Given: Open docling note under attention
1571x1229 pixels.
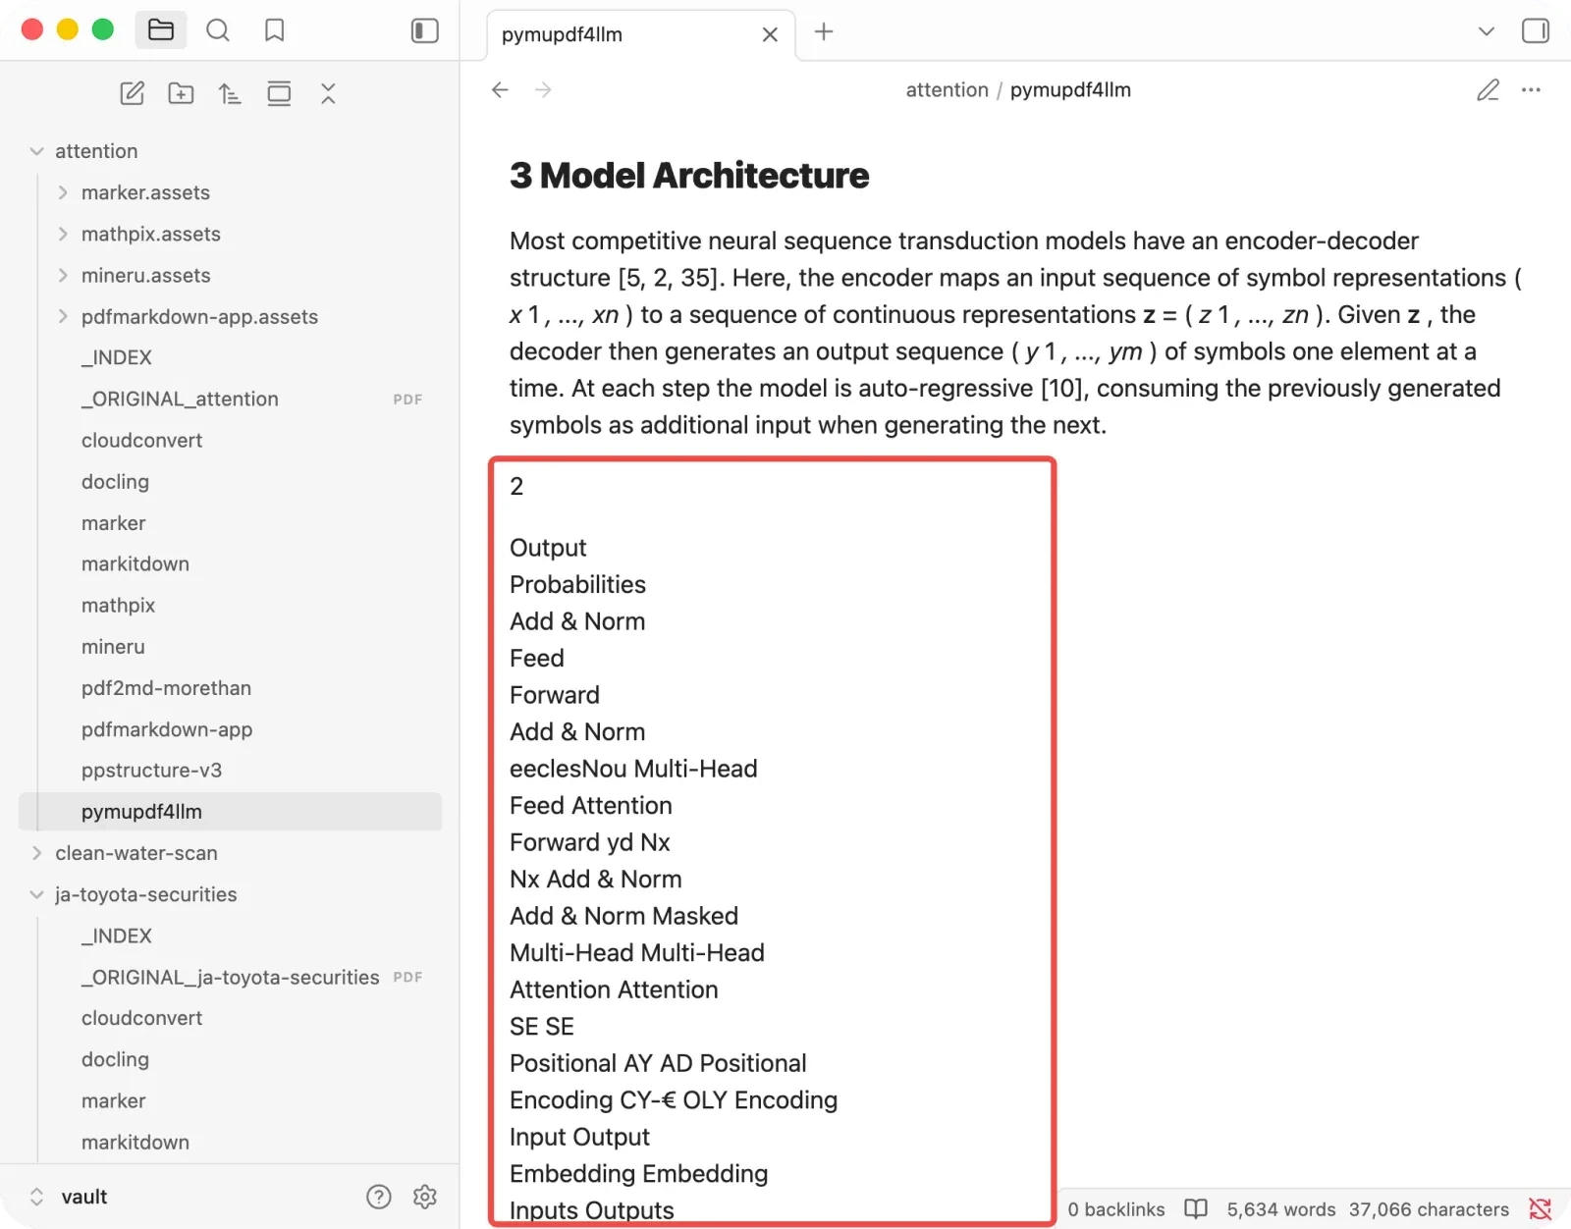Looking at the screenshot, I should pos(115,482).
